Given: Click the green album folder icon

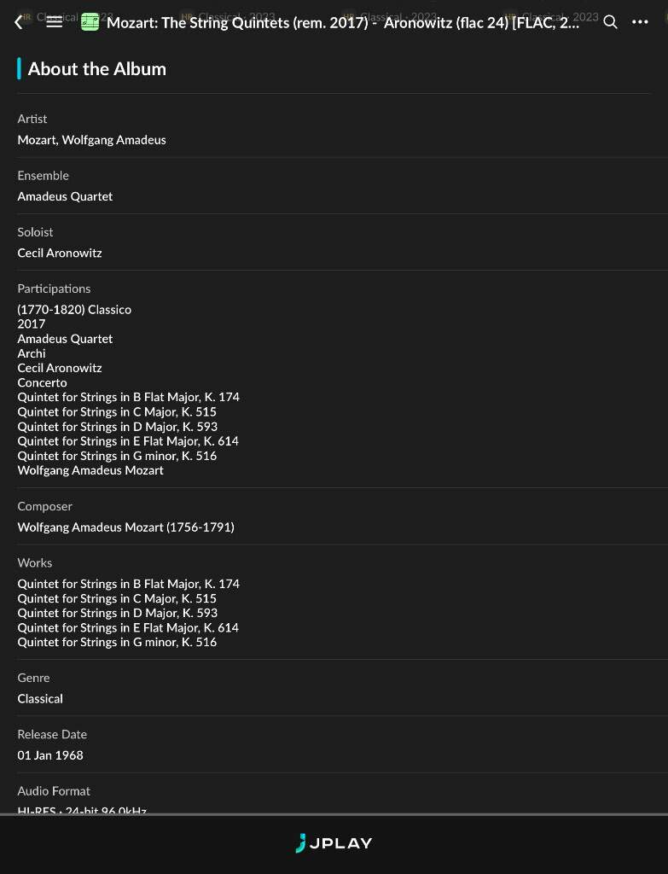Looking at the screenshot, I should (90, 22).
